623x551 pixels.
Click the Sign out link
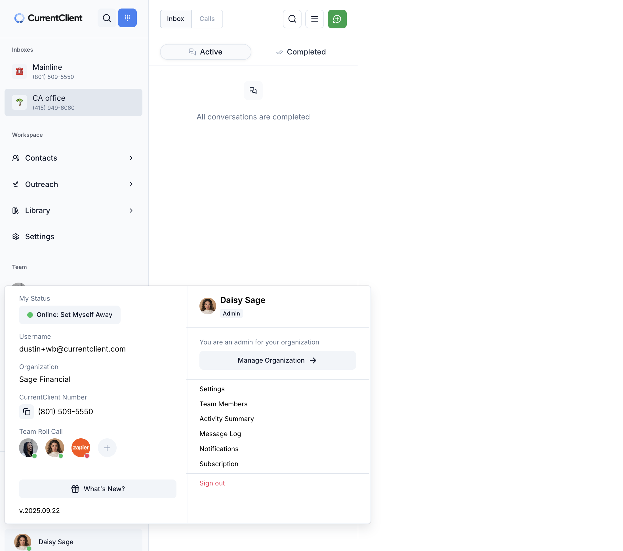pyautogui.click(x=212, y=483)
